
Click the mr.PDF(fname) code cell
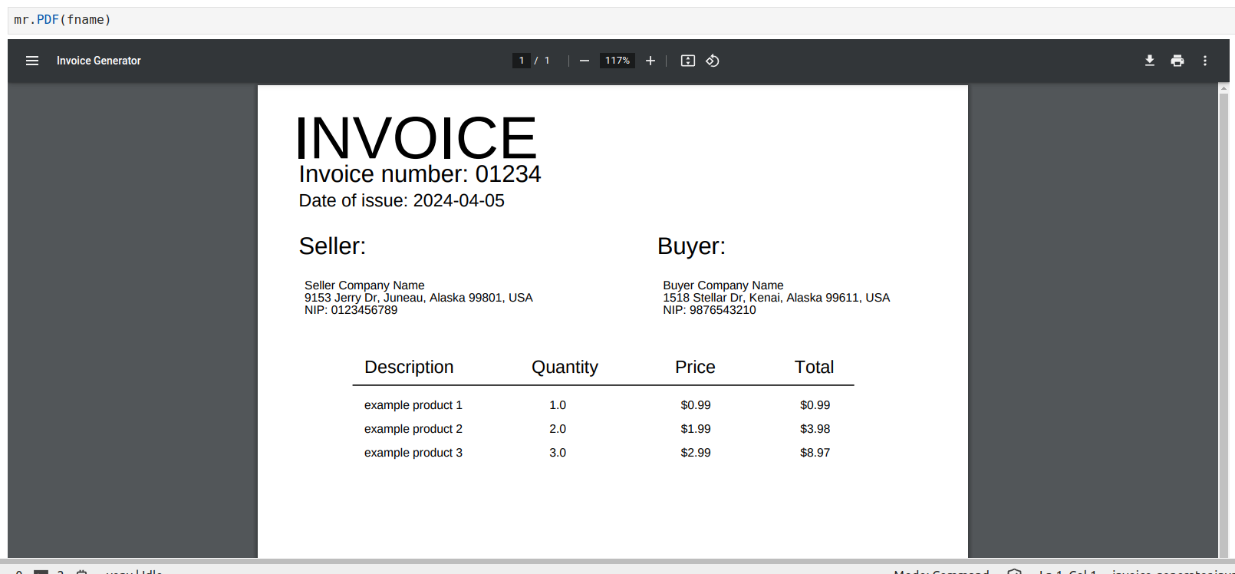click(x=621, y=20)
